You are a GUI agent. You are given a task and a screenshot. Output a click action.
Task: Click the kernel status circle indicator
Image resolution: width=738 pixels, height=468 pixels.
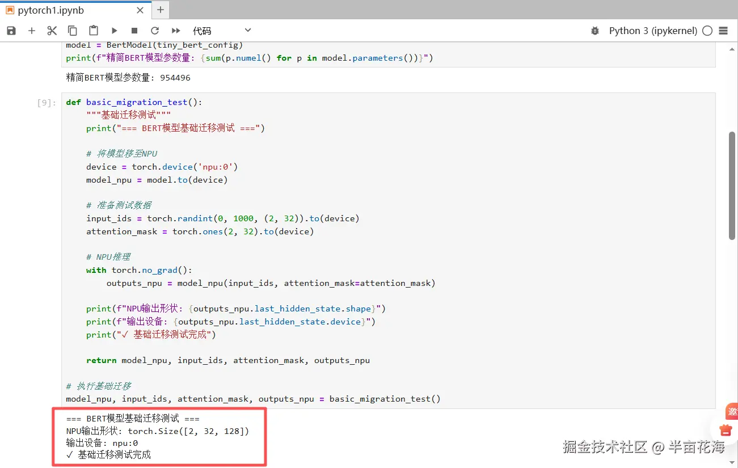pos(707,31)
